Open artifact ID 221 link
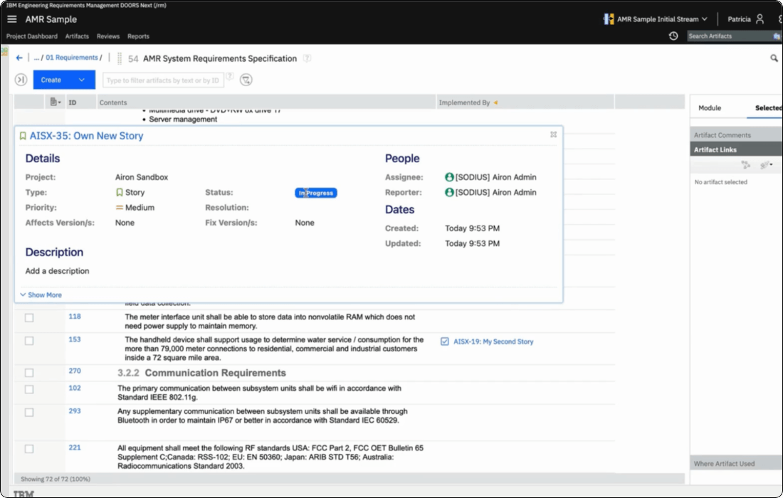Screen dimensions: 783x498 pos(75,447)
